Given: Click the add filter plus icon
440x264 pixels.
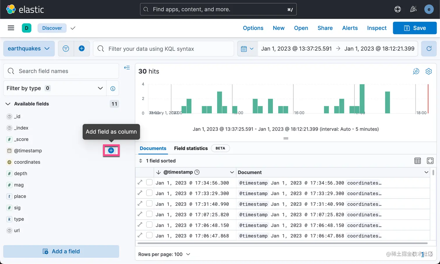Looking at the screenshot, I should point(82,49).
